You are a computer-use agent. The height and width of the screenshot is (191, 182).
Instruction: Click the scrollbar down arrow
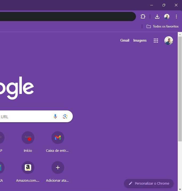tap(180, 189)
